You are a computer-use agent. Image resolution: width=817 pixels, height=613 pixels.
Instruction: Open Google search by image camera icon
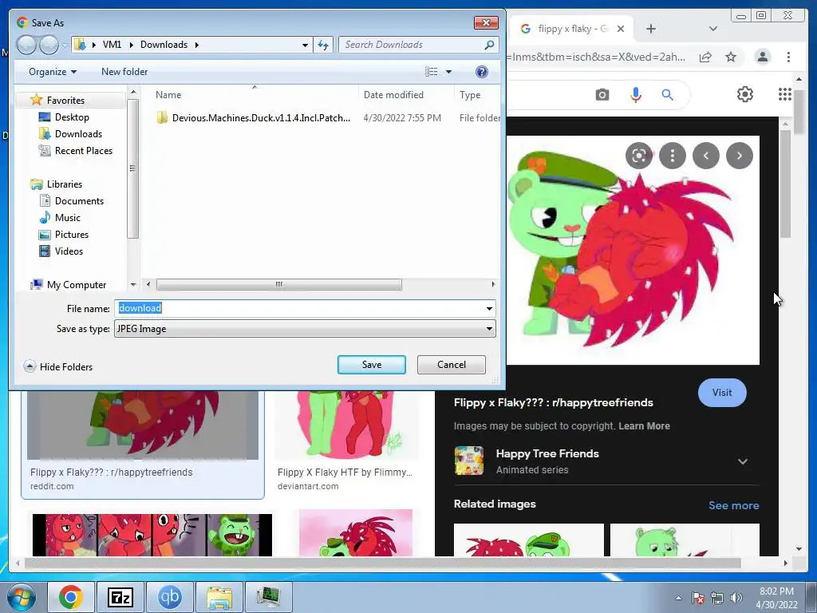click(602, 95)
